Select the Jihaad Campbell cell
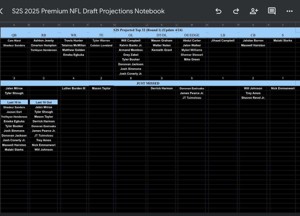The image size is (300, 216). tap(223, 40)
